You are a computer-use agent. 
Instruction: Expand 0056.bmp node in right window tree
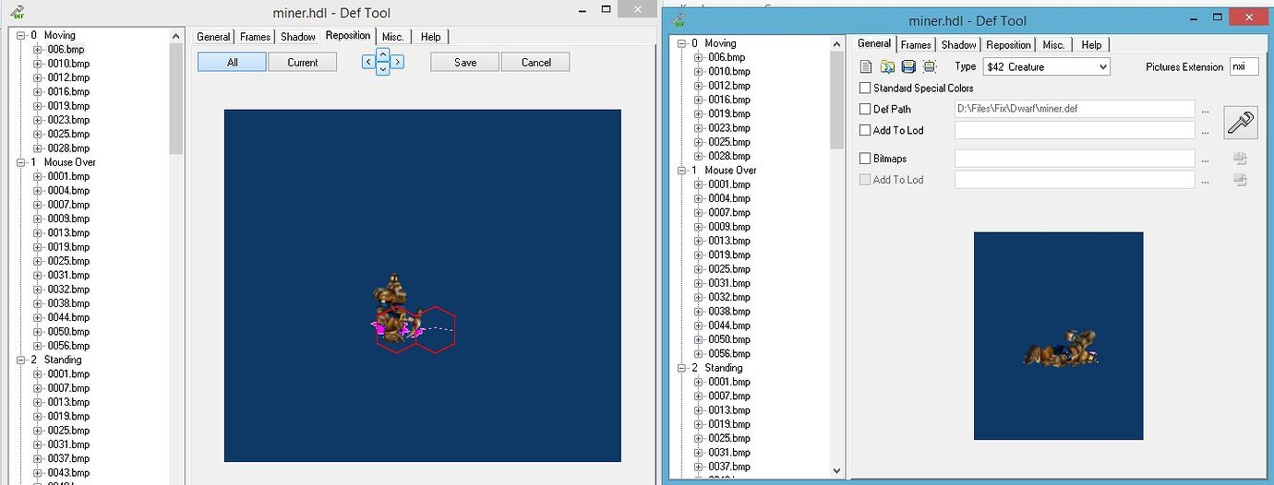[x=699, y=354]
